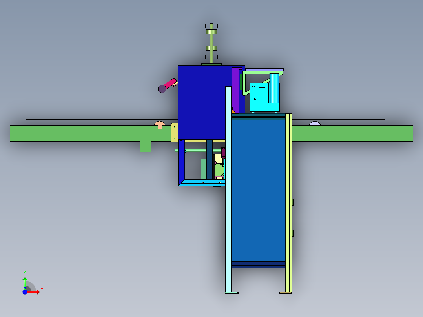Select the upper collar on the vertical shaft
The image size is (423, 317).
tap(211, 32)
